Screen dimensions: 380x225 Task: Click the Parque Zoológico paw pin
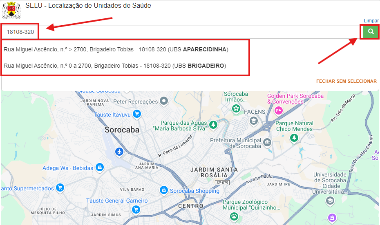[x=234, y=215]
